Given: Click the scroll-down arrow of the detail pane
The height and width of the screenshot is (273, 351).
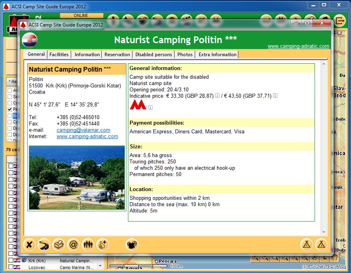Looking at the screenshot, I should [x=324, y=232].
